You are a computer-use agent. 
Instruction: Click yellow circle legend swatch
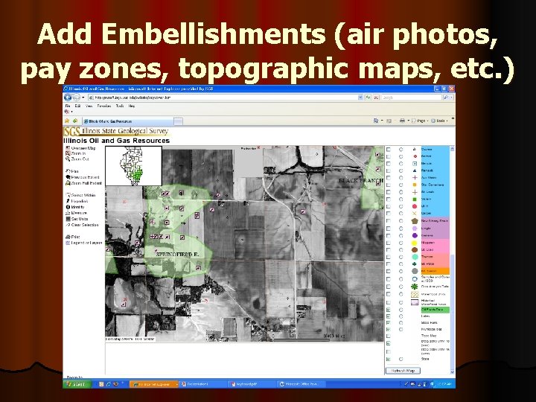[415, 243]
